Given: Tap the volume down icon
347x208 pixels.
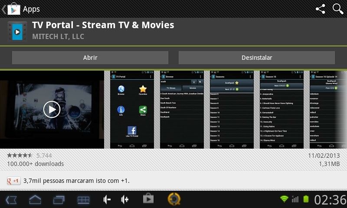Looking at the screenshot, I should pyautogui.click(x=107, y=200).
